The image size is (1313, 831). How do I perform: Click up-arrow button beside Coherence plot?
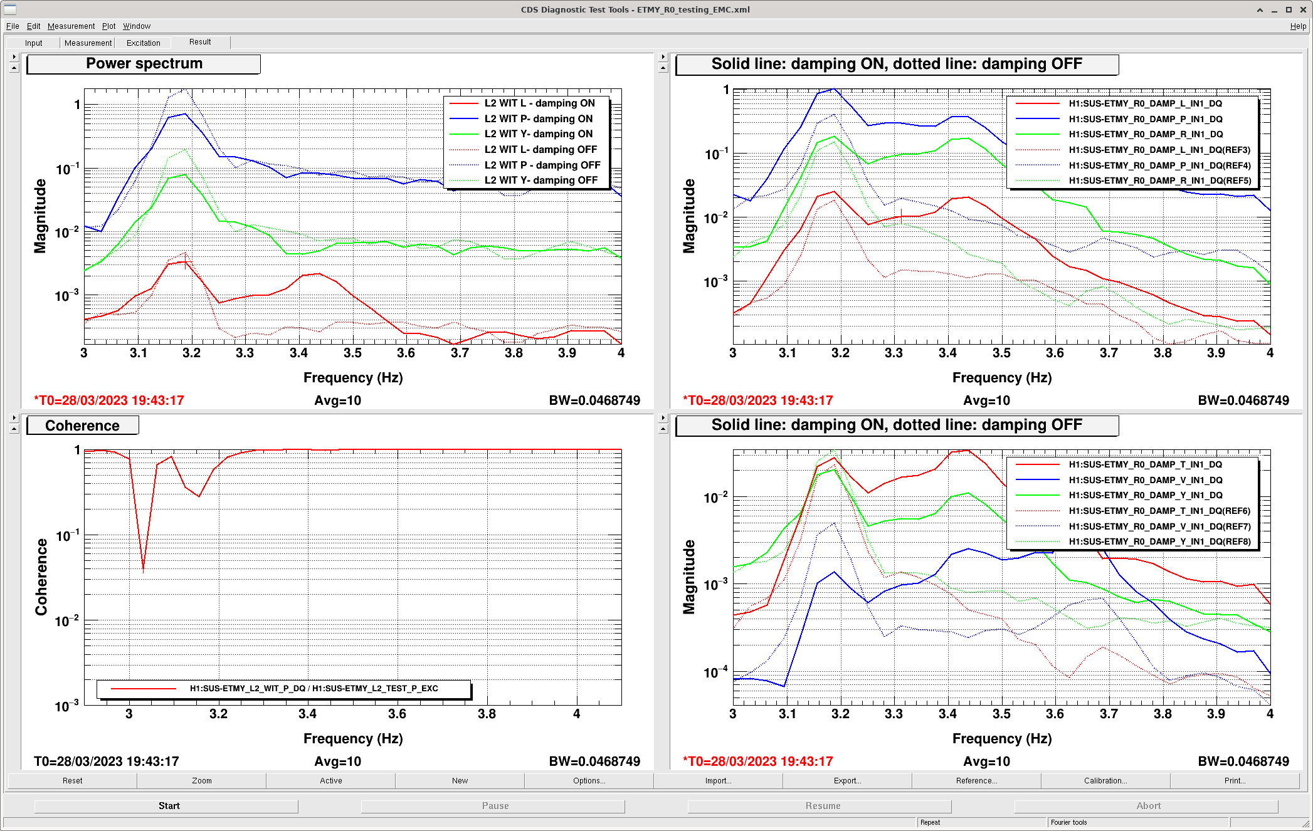pyautogui.click(x=14, y=429)
